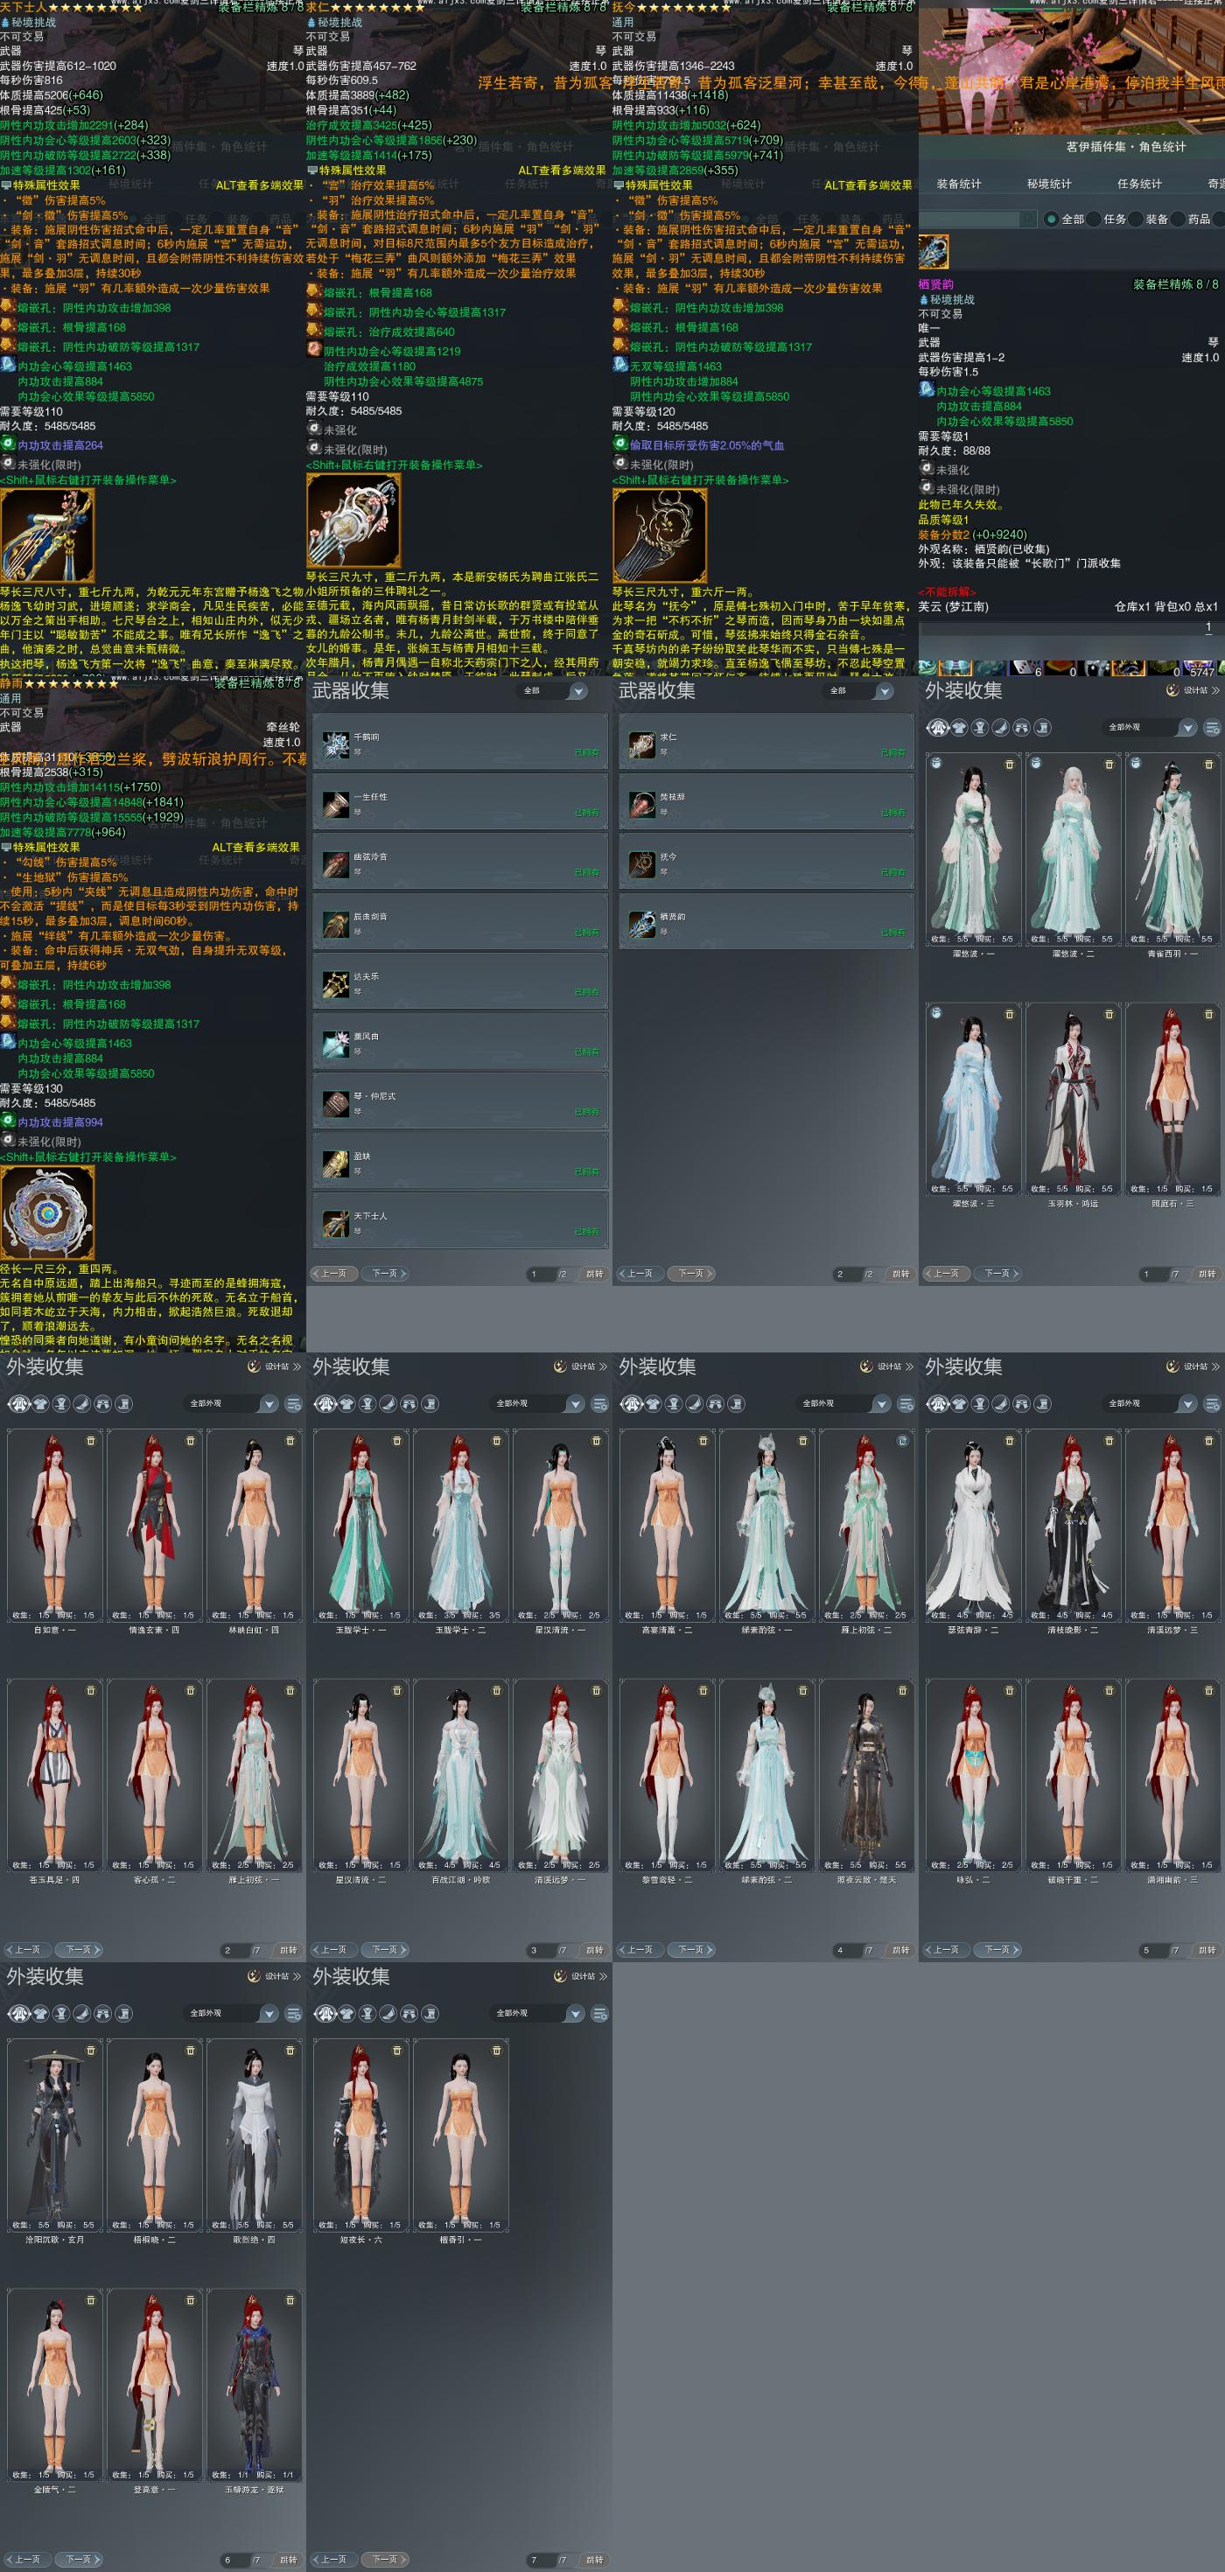Click the 幽弦泠音 weapon icon

pyautogui.click(x=335, y=863)
